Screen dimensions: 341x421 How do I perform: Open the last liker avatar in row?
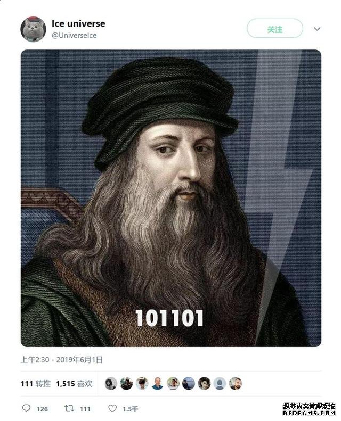click(236, 383)
